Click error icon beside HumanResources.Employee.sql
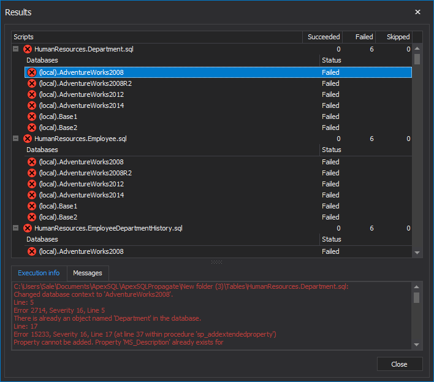The image size is (434, 382). click(x=28, y=139)
